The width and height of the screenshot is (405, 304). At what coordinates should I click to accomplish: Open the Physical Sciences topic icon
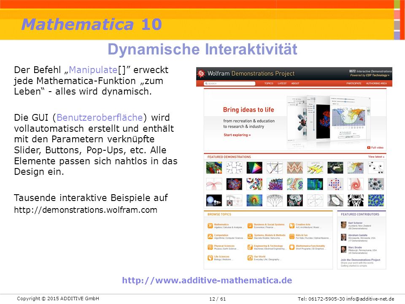(x=210, y=247)
